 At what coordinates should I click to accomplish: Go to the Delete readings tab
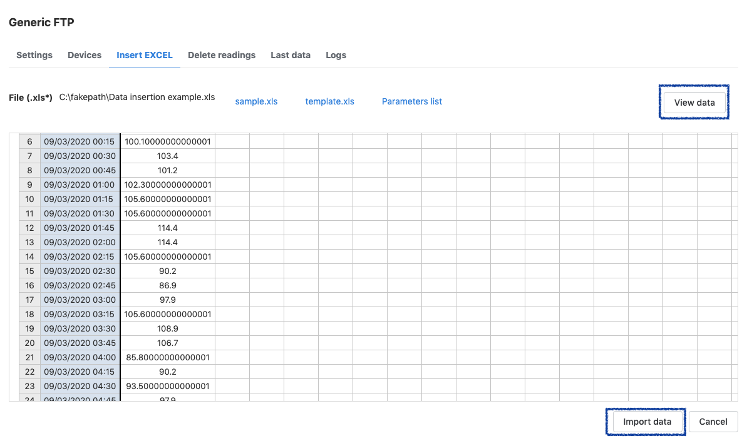pyautogui.click(x=222, y=55)
